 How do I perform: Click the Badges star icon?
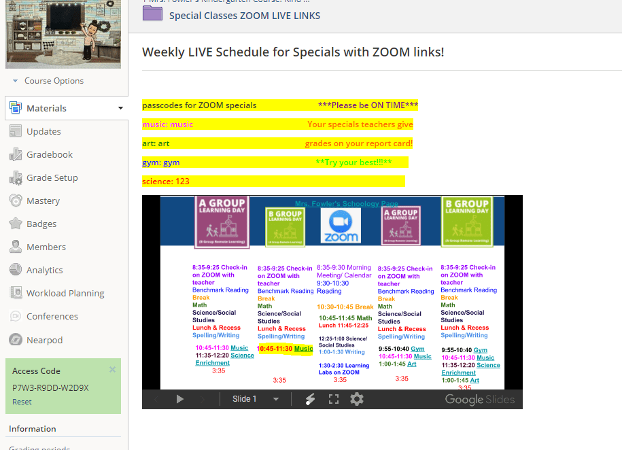point(16,224)
